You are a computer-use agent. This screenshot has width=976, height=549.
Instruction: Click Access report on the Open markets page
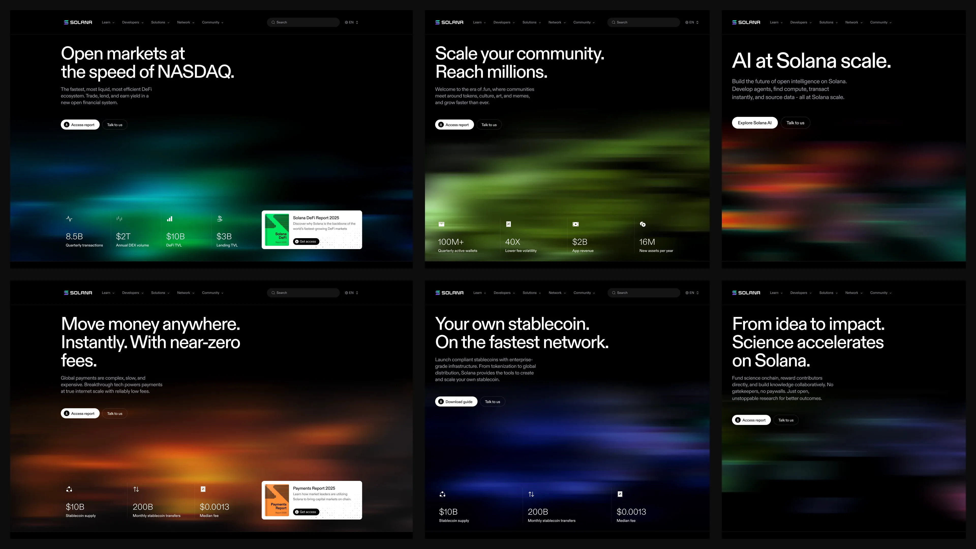(x=80, y=125)
